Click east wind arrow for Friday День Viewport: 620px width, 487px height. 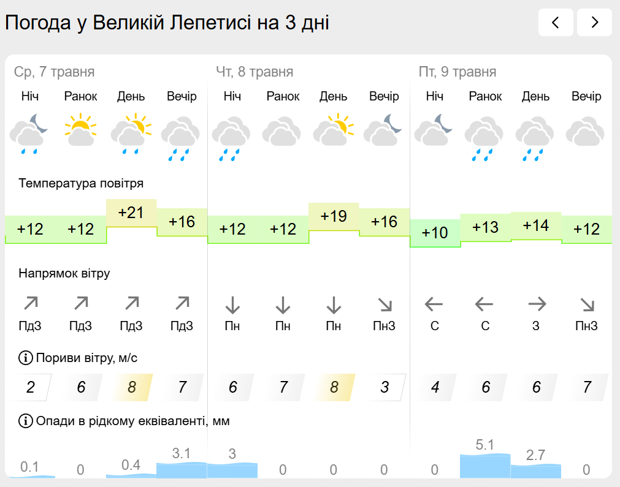537,304
